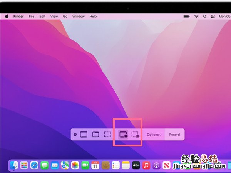Launch Apple TV from the Dock
Viewport: 231px width, 173px height.
[x=136, y=165]
